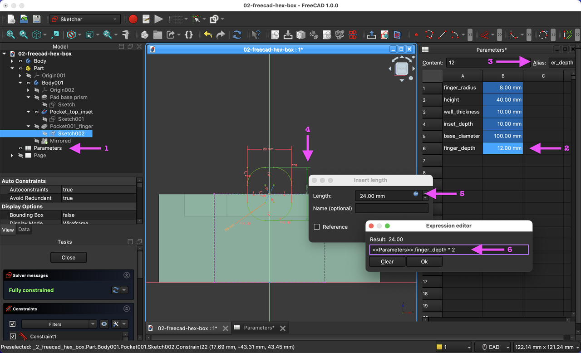Image resolution: width=581 pixels, height=353 pixels.
Task: Toggle visibility eye for Body
Action: 20,61
